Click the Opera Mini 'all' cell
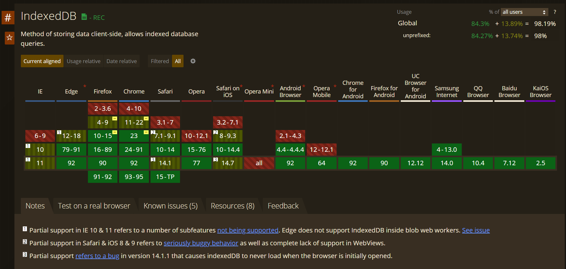This screenshot has height=269, width=566. pyautogui.click(x=259, y=163)
